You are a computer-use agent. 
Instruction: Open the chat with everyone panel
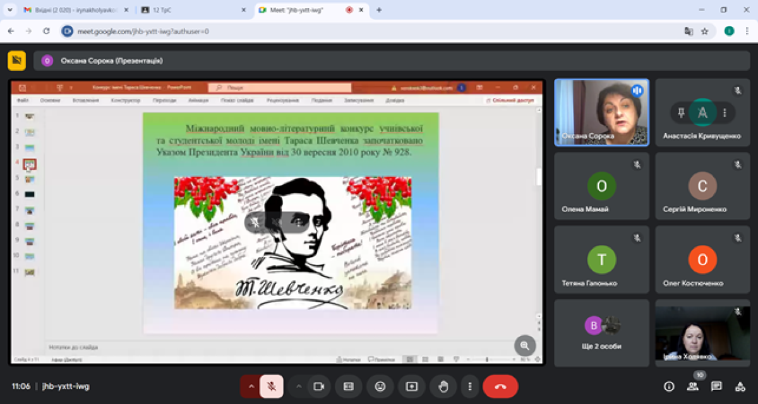pyautogui.click(x=716, y=386)
